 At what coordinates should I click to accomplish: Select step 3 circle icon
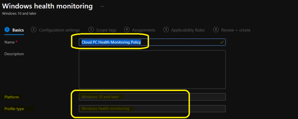[x=91, y=30]
